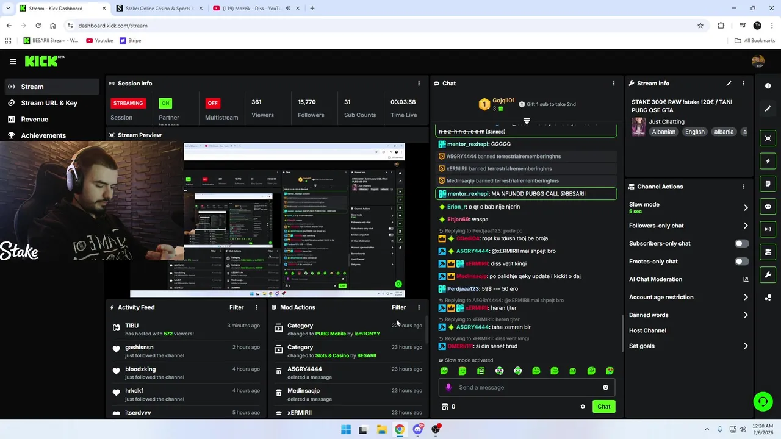781x439 pixels.
Task: Click the channel actions icon in right rail
Action: (768, 252)
